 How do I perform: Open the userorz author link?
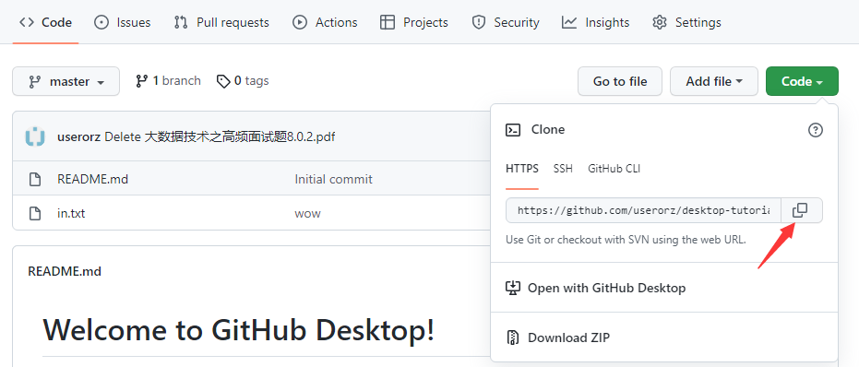tap(78, 137)
